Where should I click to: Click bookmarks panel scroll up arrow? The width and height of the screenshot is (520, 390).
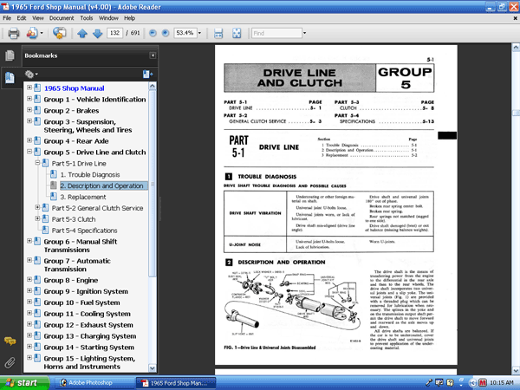(153, 86)
